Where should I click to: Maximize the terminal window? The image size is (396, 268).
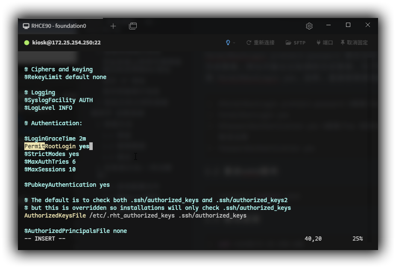348,25
